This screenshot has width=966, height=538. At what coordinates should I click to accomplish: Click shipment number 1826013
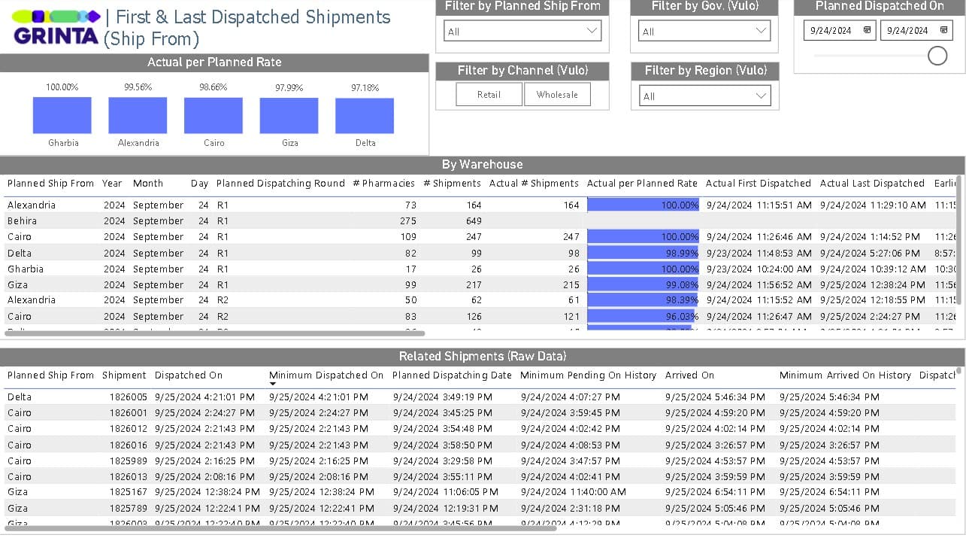coord(129,476)
